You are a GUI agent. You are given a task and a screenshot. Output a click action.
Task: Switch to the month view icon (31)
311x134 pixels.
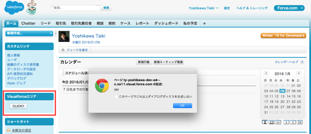click(x=299, y=122)
